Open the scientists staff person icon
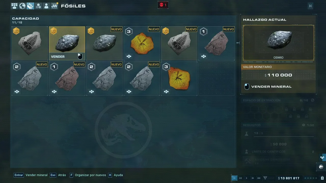Image resolution: width=326 pixels, height=183 pixels. point(46,6)
